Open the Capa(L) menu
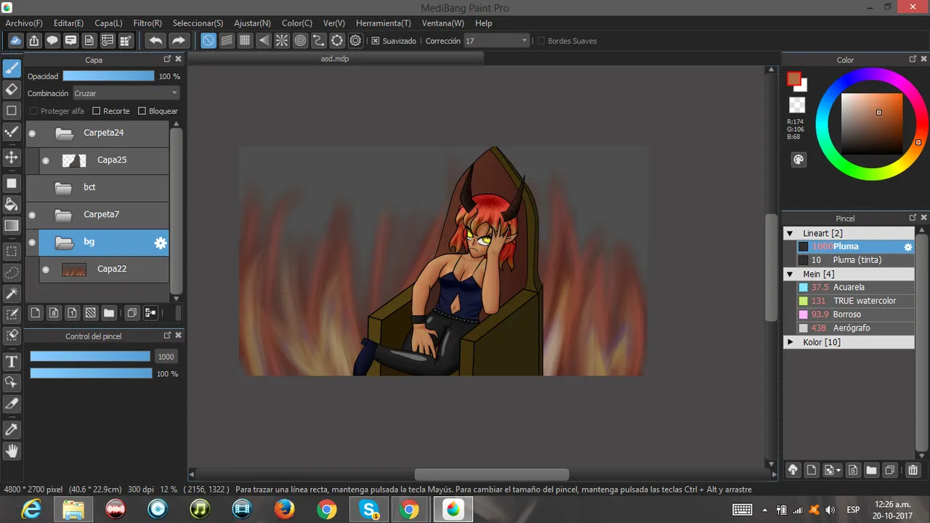 tap(108, 23)
